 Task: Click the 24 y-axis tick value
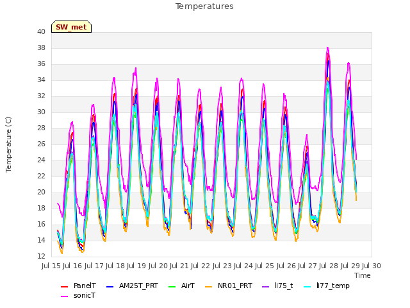41,160
